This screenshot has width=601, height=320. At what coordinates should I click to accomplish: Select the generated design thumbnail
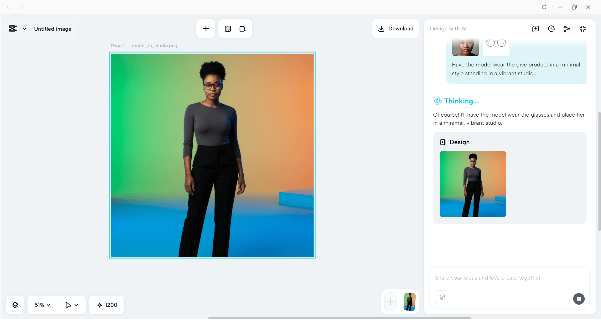point(473,184)
